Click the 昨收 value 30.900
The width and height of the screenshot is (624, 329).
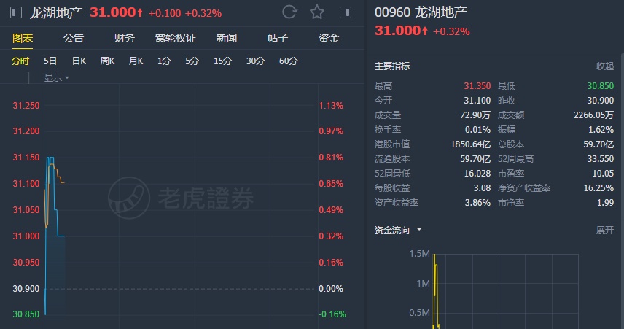pos(601,101)
